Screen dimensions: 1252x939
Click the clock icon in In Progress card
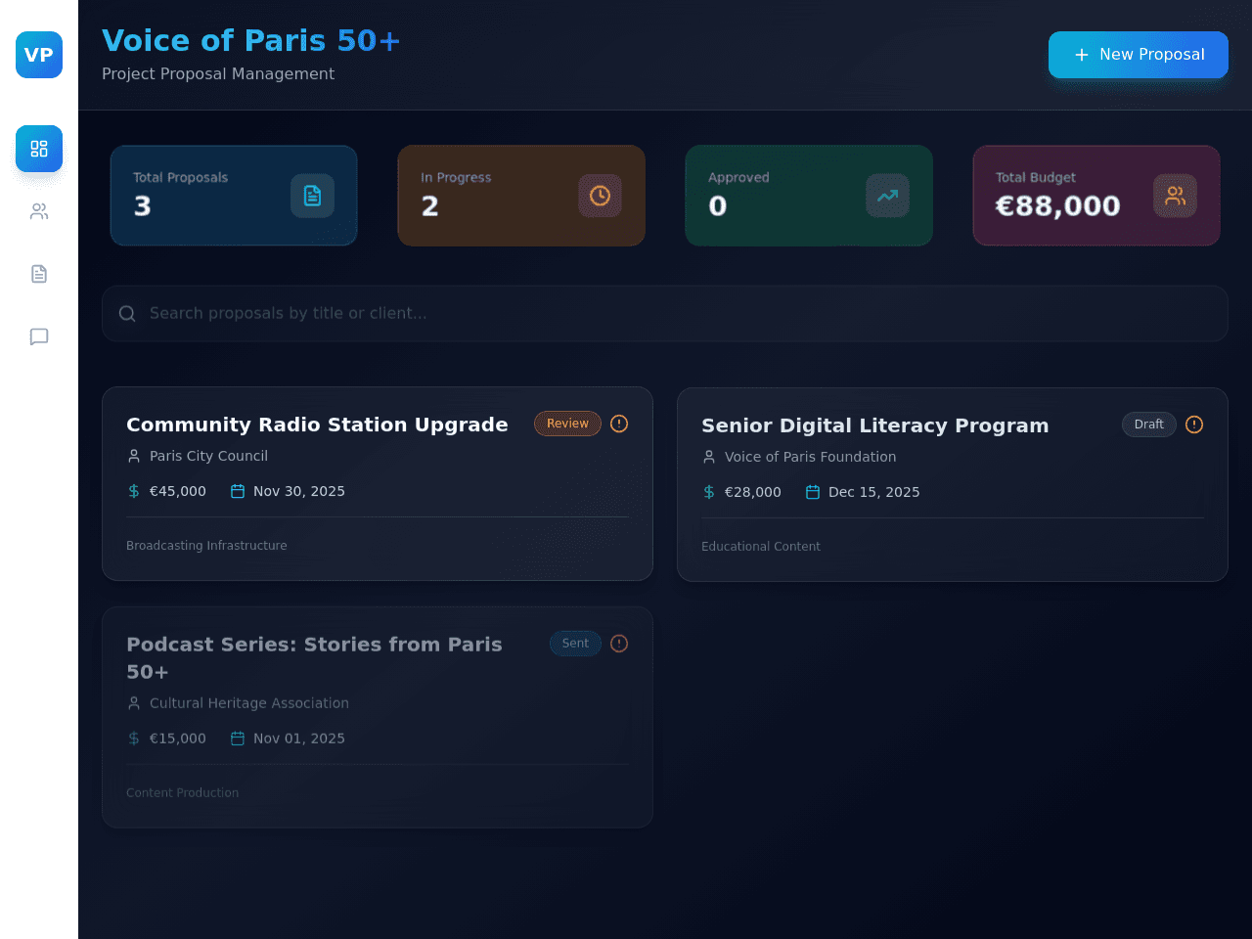click(x=601, y=196)
